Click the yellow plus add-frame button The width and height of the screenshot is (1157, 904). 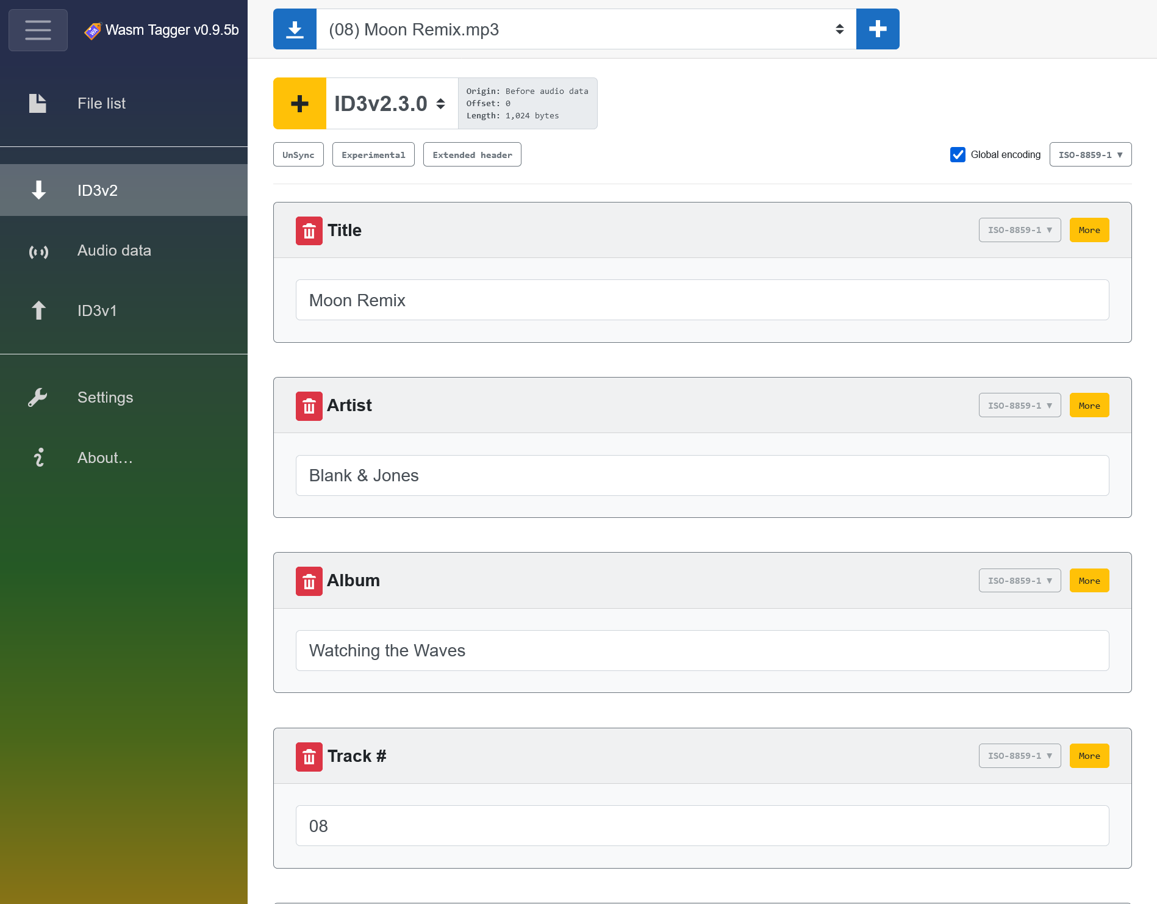pyautogui.click(x=299, y=103)
